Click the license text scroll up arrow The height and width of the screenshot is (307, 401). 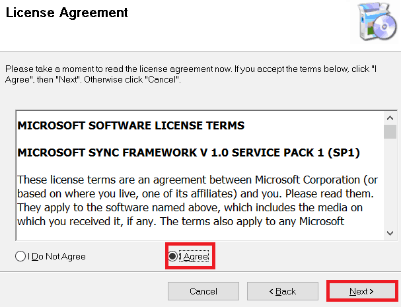point(390,118)
